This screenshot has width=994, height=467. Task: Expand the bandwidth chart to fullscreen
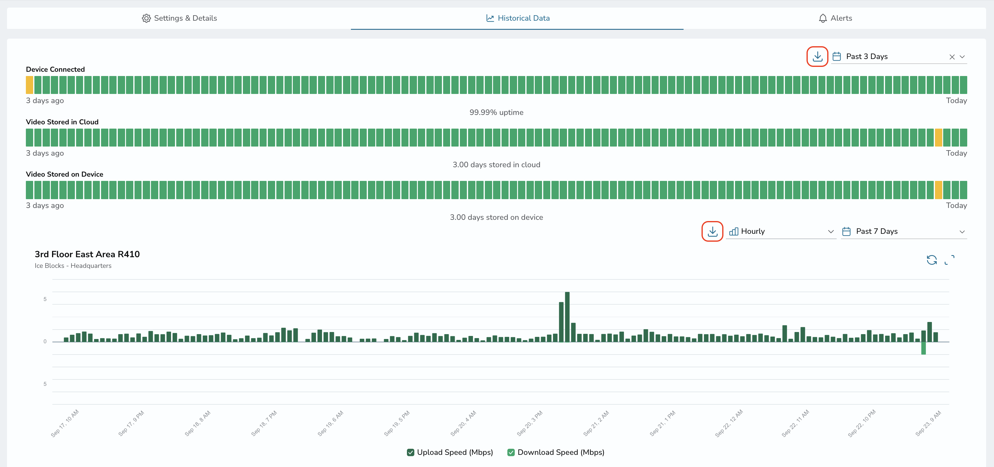point(949,260)
